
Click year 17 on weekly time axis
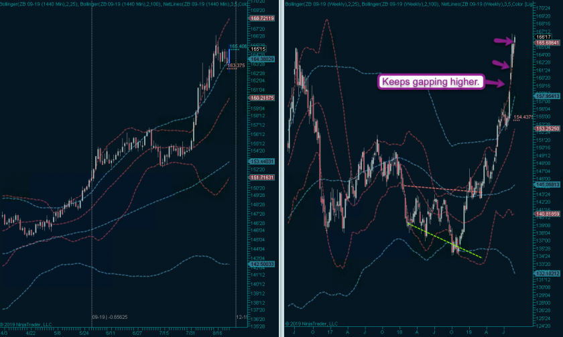(330, 332)
